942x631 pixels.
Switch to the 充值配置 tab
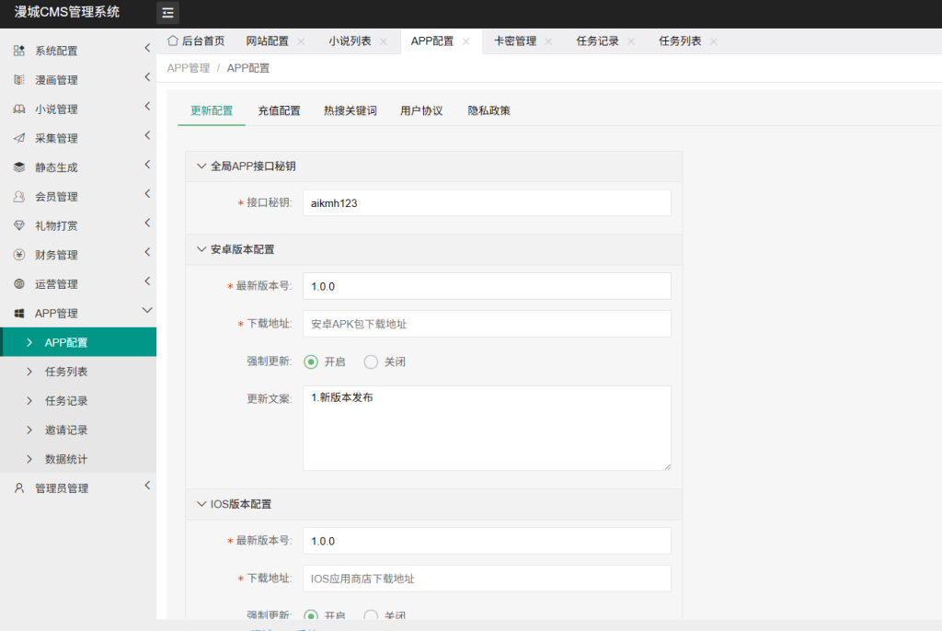tap(280, 110)
